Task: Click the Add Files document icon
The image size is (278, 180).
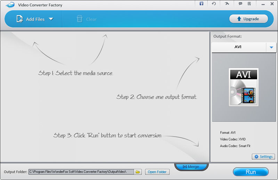Action: (x=20, y=19)
